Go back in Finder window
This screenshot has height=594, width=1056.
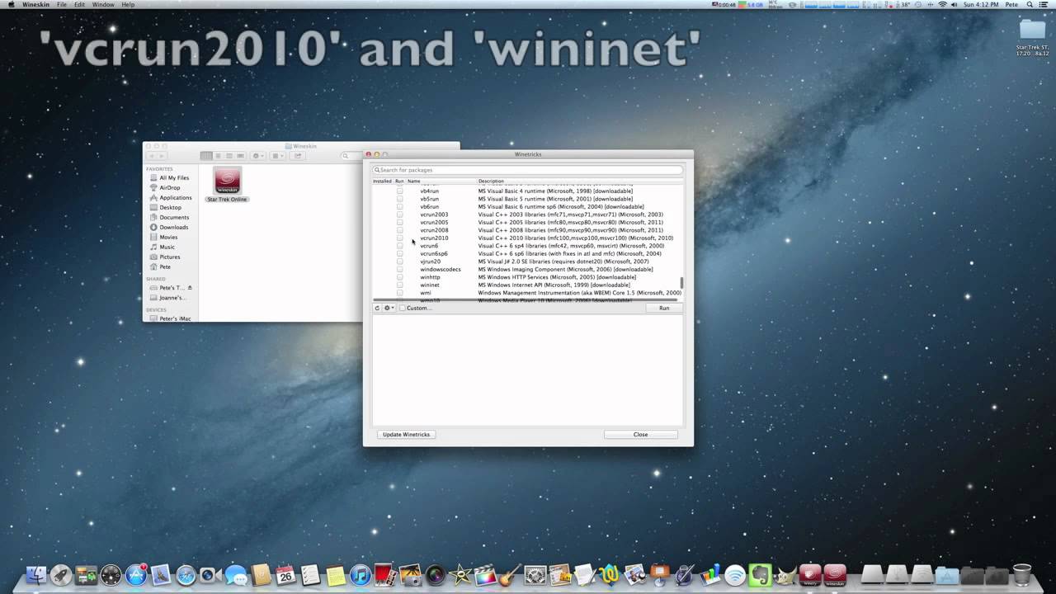point(151,156)
